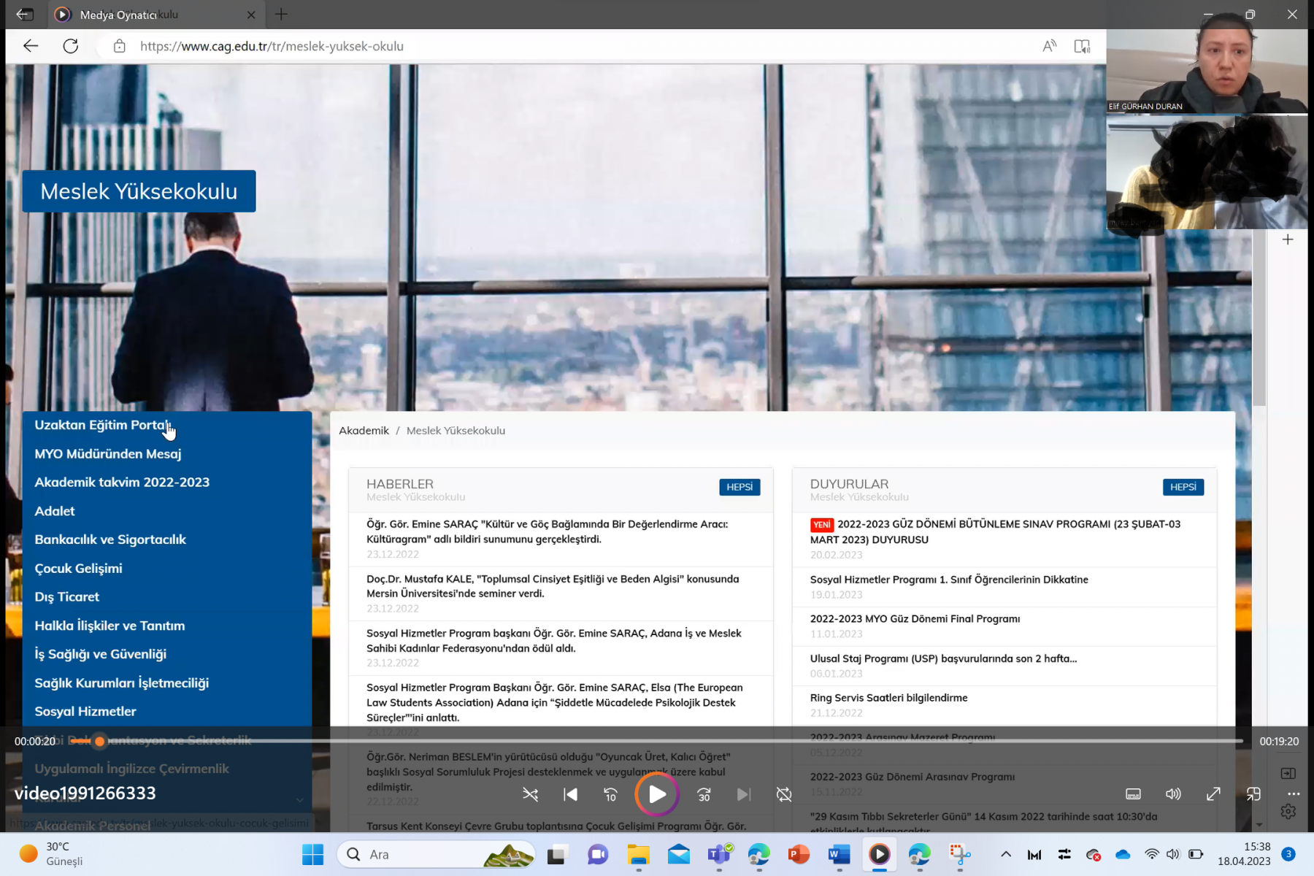Show all news with HABERLER HEPSİ button

(x=739, y=487)
